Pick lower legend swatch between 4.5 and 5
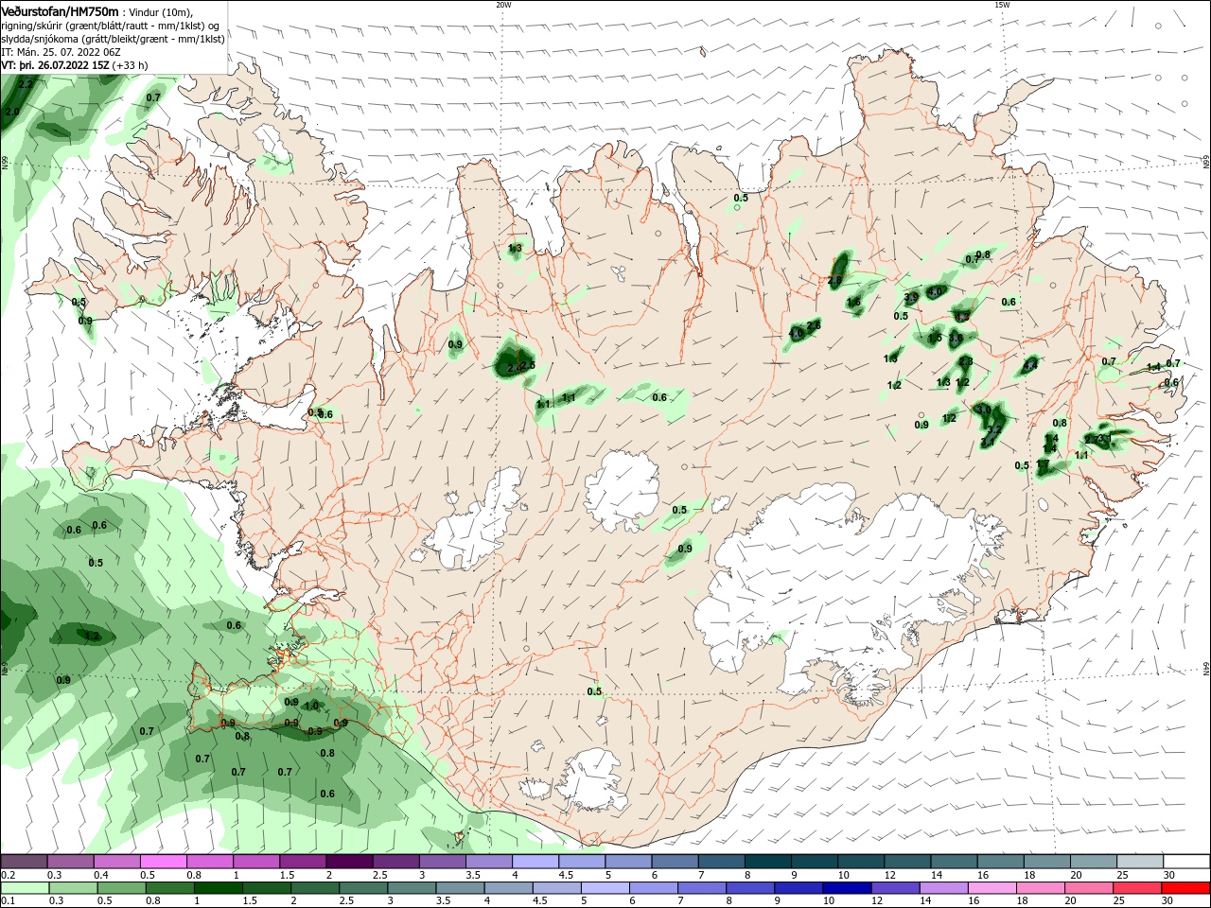1211x908 pixels. pyautogui.click(x=556, y=888)
